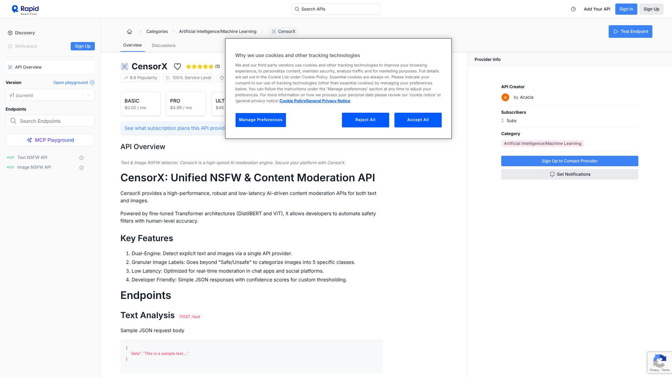Screen dimensions: 672x378
Task: Click the Artificial Intelligence/Machine Learning category tag
Action: coord(542,143)
